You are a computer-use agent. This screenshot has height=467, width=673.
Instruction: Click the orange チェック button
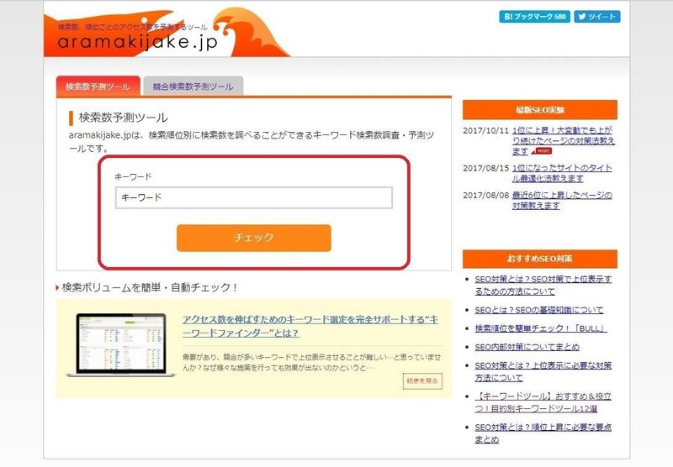point(254,238)
